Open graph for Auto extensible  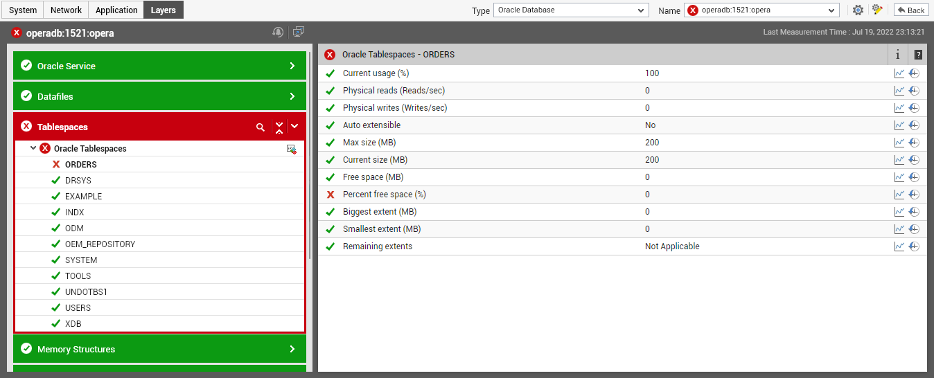tap(899, 125)
